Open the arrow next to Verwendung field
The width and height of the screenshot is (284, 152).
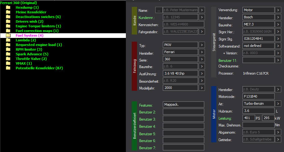278,10
